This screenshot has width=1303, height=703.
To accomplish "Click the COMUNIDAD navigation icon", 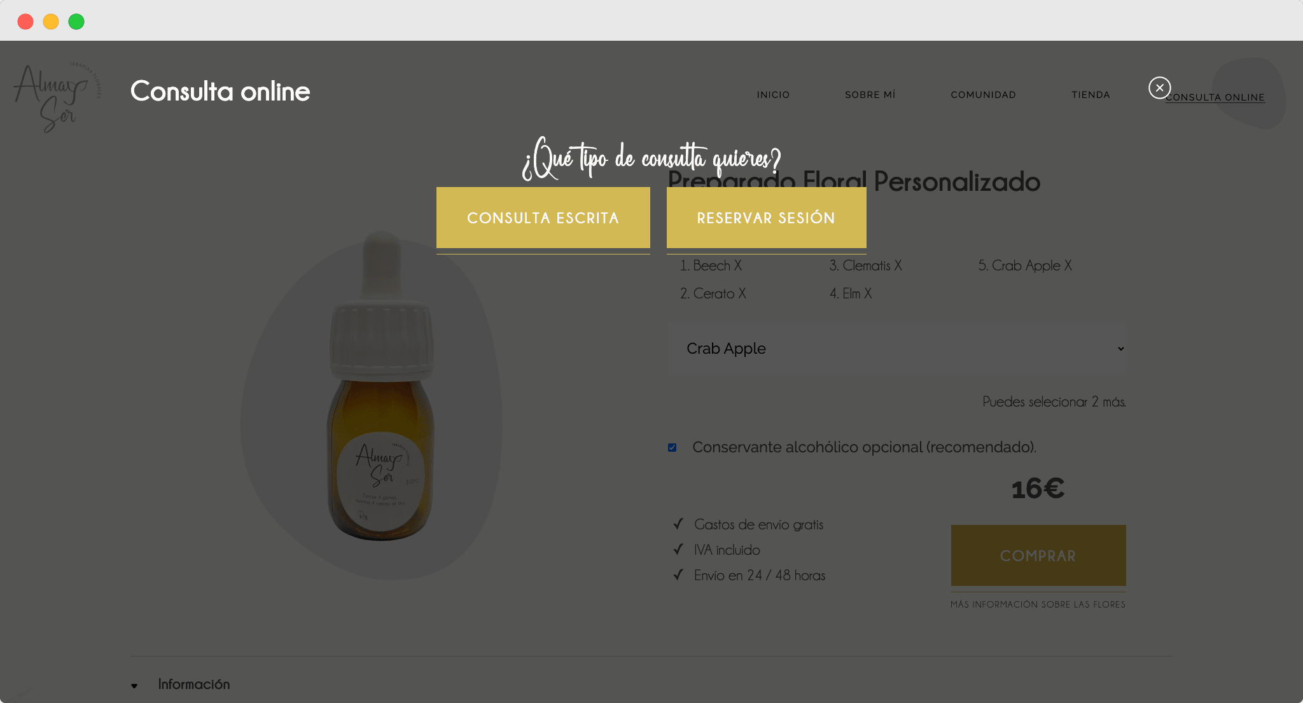I will (984, 95).
